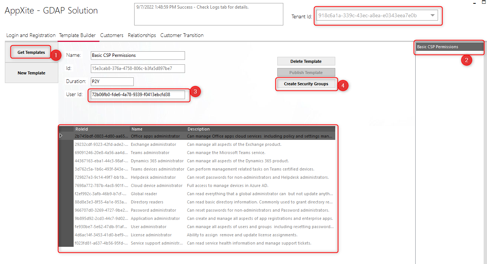Screen dimensions: 487x264
Task: Click the template Id field
Action: (x=138, y=68)
